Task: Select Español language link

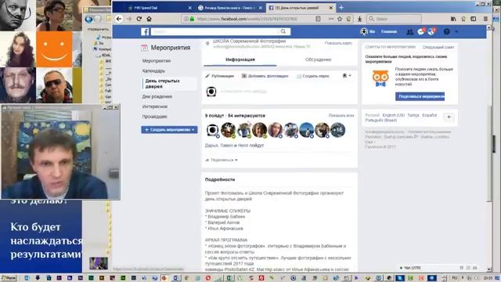Action: pyautogui.click(x=430, y=115)
